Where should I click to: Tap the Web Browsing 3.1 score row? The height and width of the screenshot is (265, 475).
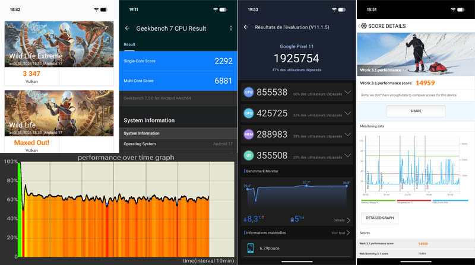(416, 254)
